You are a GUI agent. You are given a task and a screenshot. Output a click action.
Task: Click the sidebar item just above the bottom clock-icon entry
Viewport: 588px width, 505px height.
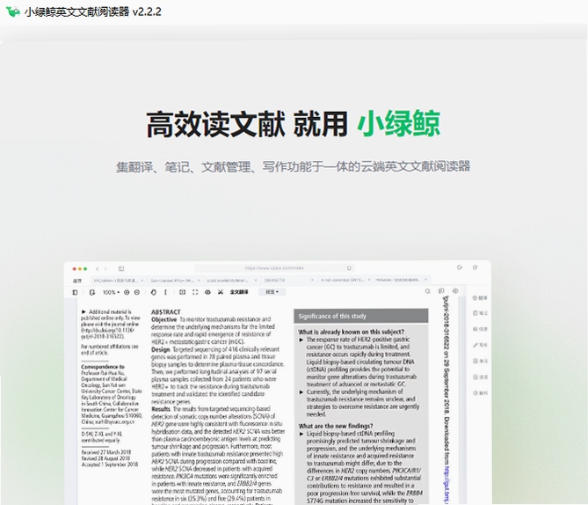point(480,377)
